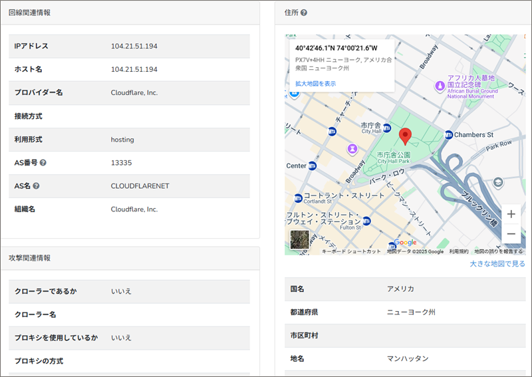
Task: Click the Google logo on the map
Action: (x=405, y=242)
